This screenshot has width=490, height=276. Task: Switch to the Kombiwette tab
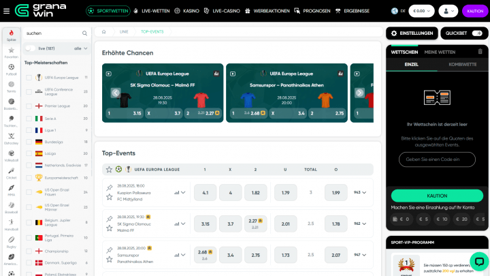click(463, 65)
